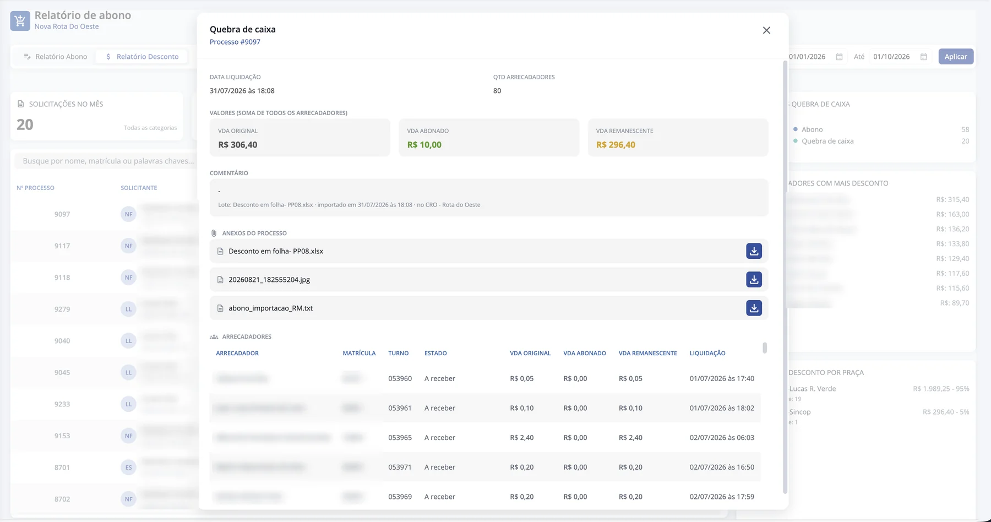Sort by the Liquidação column header
991x522 pixels.
point(707,354)
